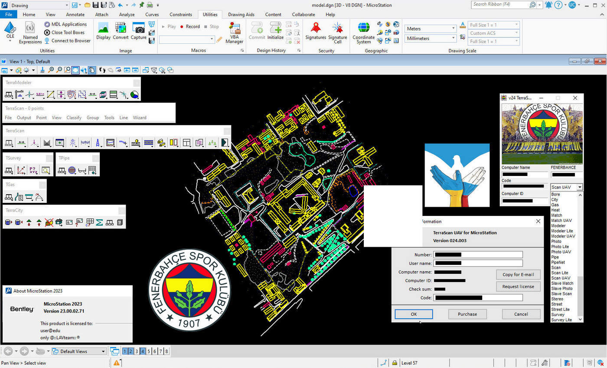Click the power tower icon in the TerraScan toolbox

click(98, 142)
